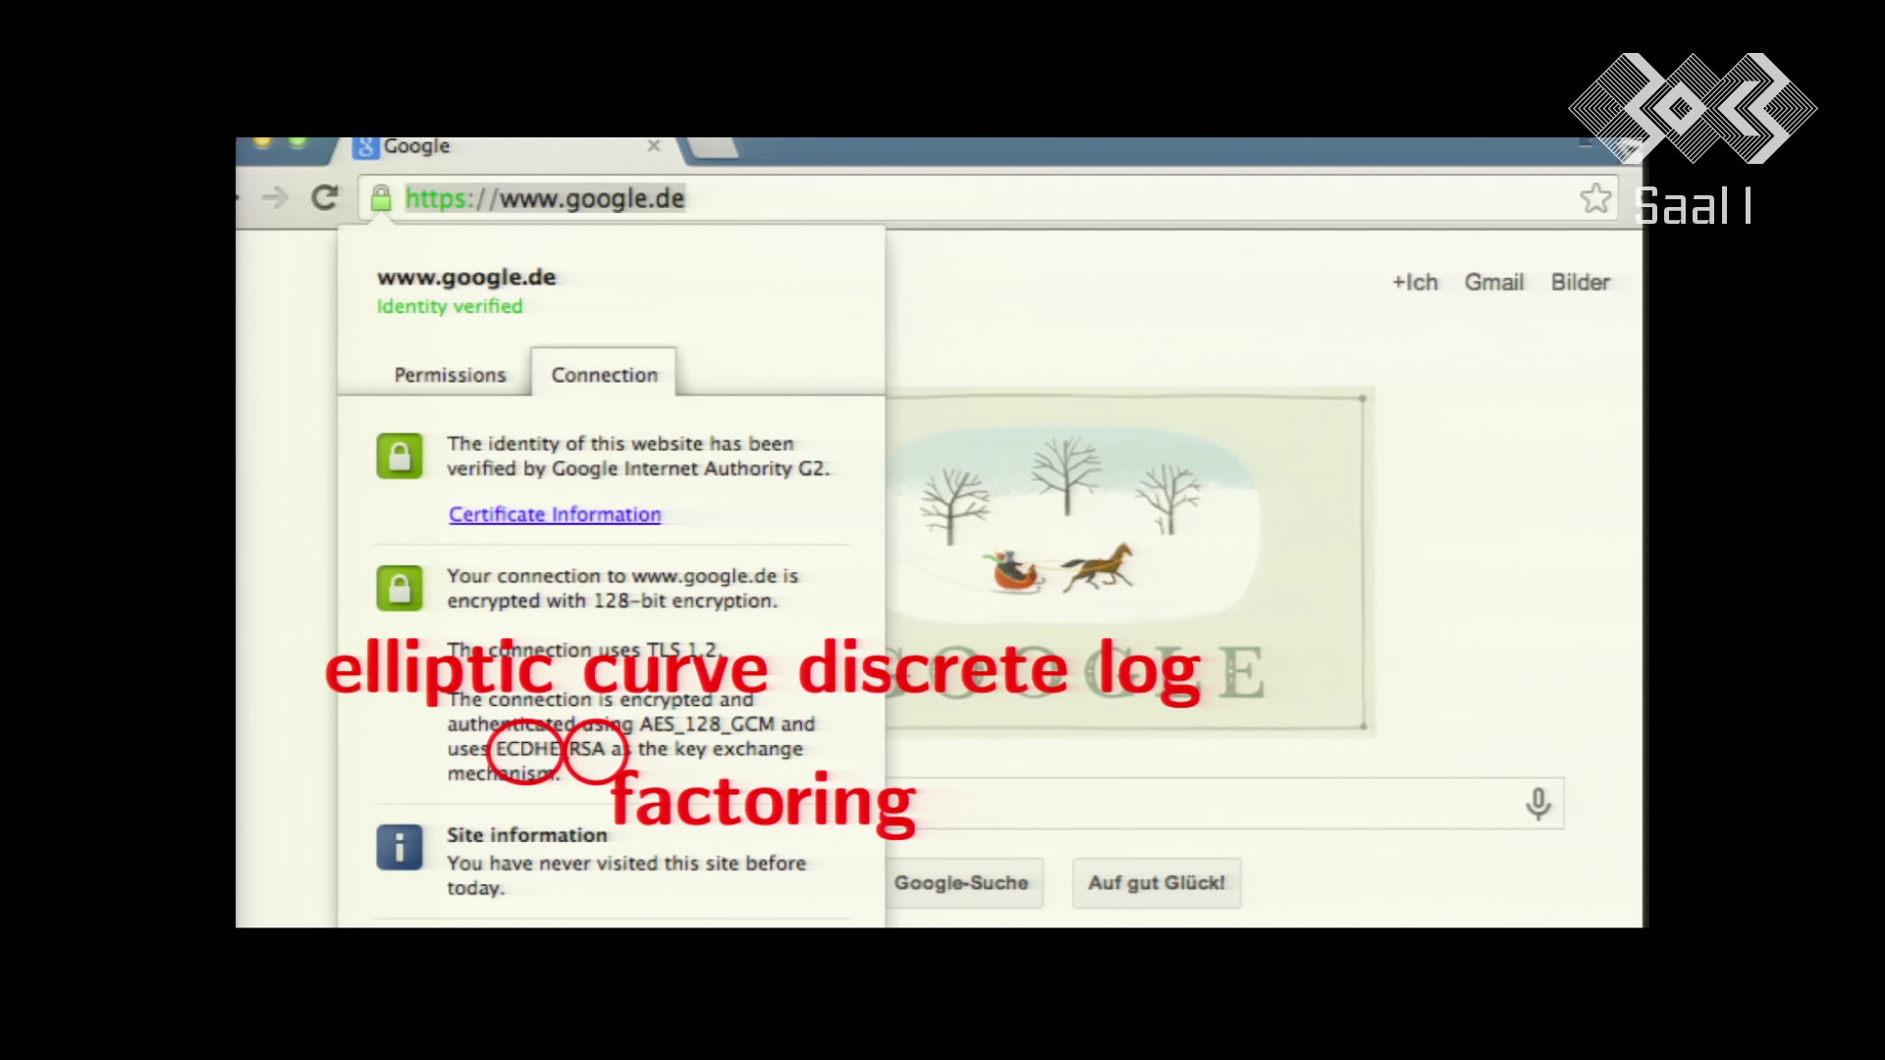The image size is (1885, 1060).
Task: Click the 'Identity verified' text
Action: point(450,306)
